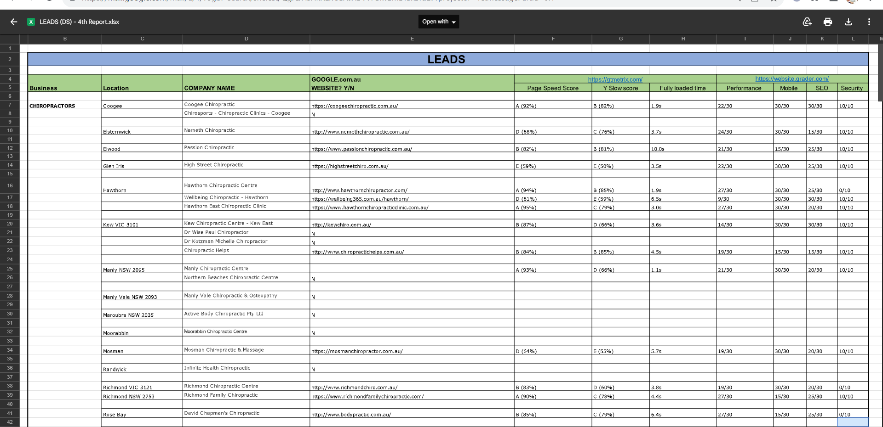Image resolution: width=883 pixels, height=427 pixels.
Task: Download the LEADS report file
Action: [849, 22]
